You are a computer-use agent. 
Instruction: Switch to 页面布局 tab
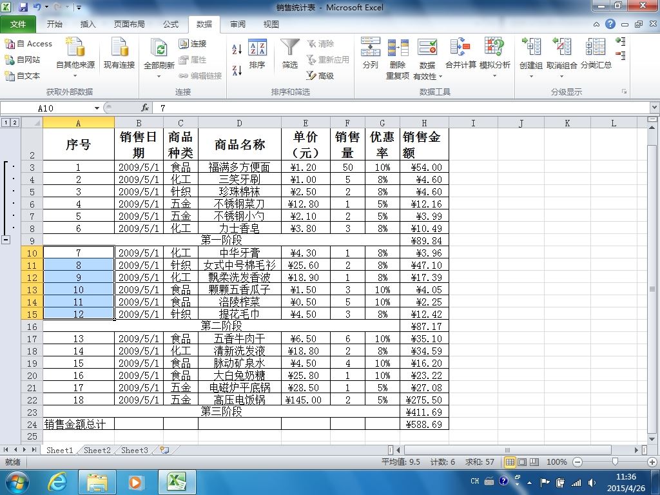pos(129,24)
